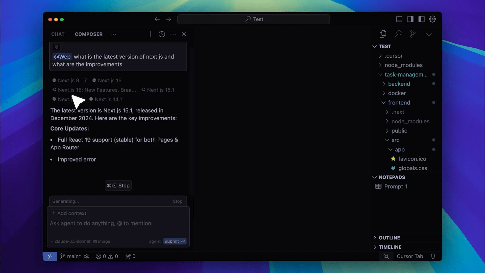Open the Source Control icon
485x273 pixels.
click(x=413, y=34)
